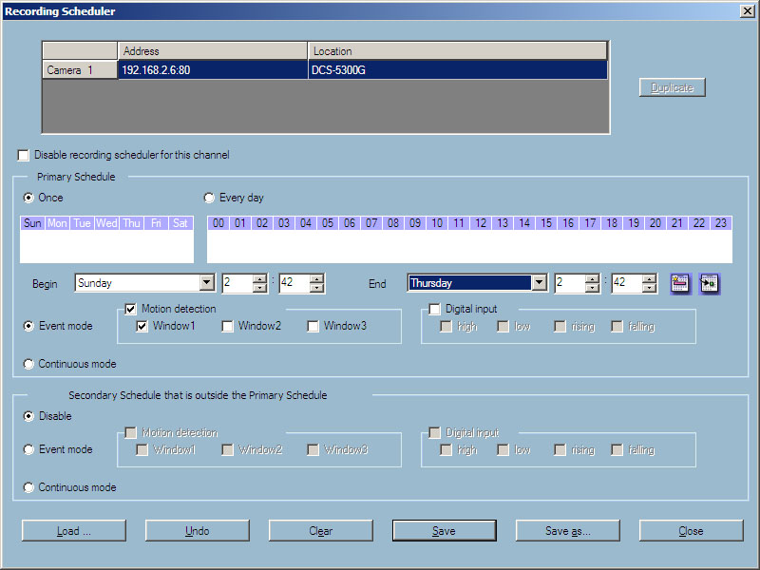The image size is (760, 570).
Task: Expand the End day dropdown showing Thursday
Action: (540, 283)
